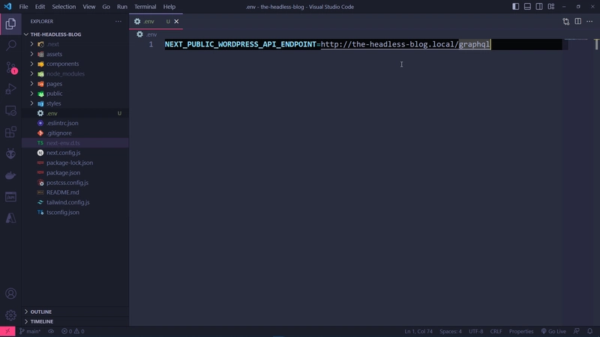
Task: Change CRLF end of line sequence
Action: coord(496,331)
